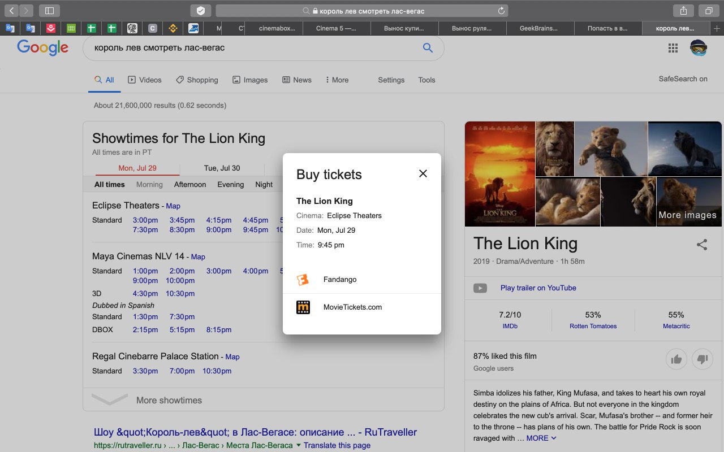Viewport: 724px width, 452px height.
Task: Click Translate this page link
Action: pyautogui.click(x=337, y=445)
